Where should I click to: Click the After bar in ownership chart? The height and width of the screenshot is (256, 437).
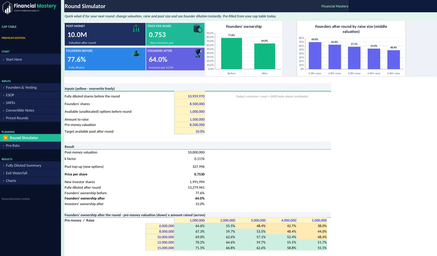(265, 56)
